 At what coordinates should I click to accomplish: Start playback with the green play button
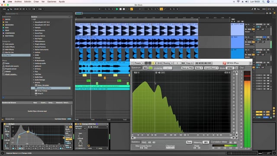(x=117, y=9)
